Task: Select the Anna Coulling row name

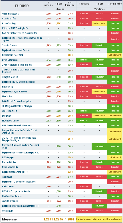Action: [x=9, y=23]
